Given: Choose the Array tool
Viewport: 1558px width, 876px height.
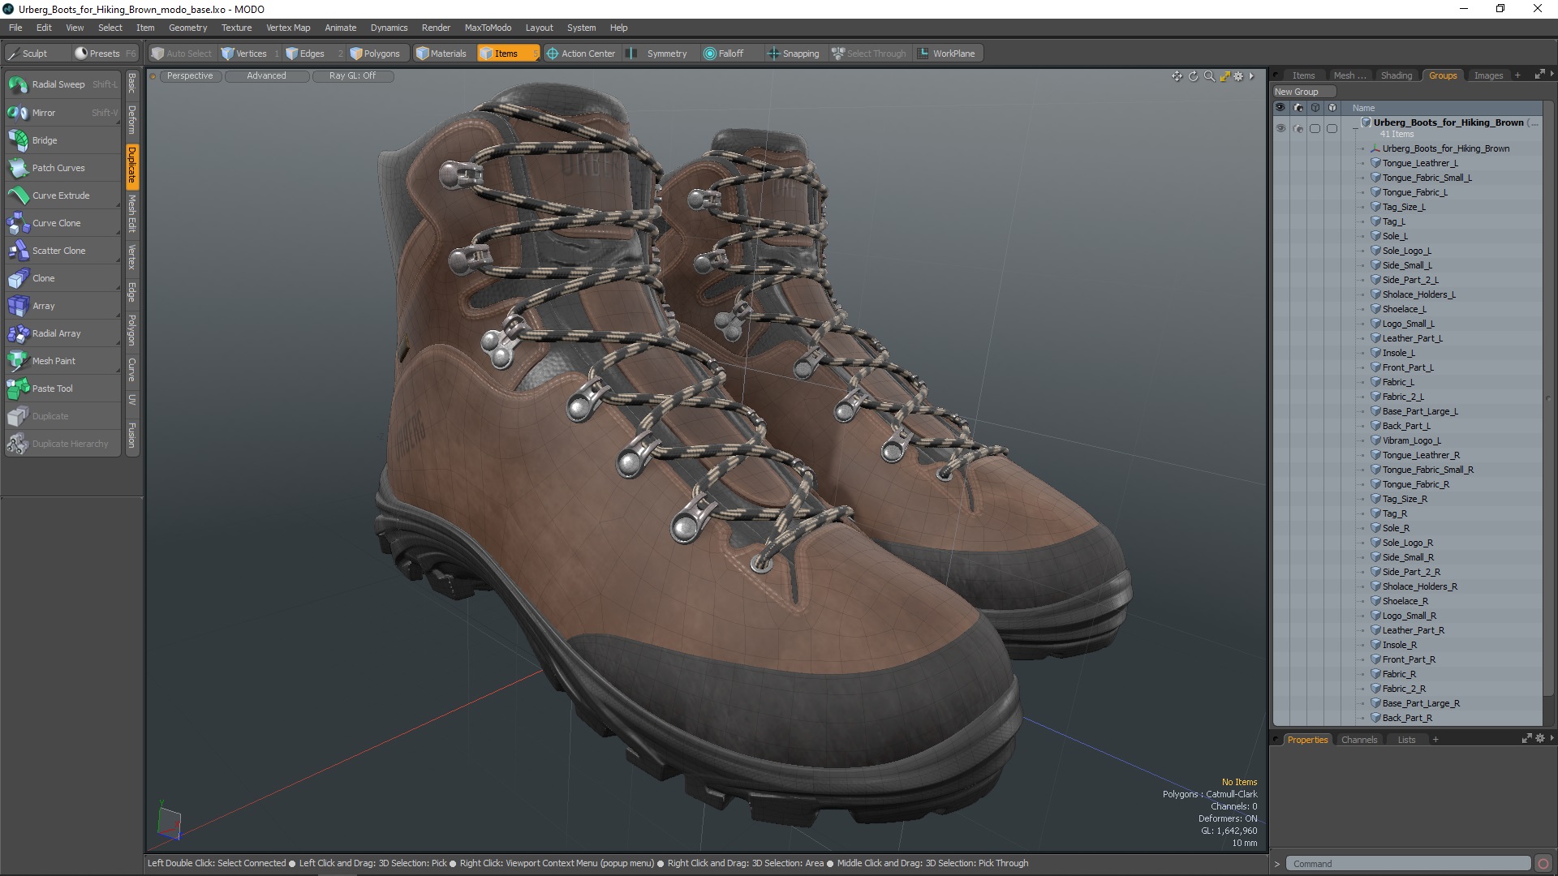Looking at the screenshot, I should (x=62, y=306).
